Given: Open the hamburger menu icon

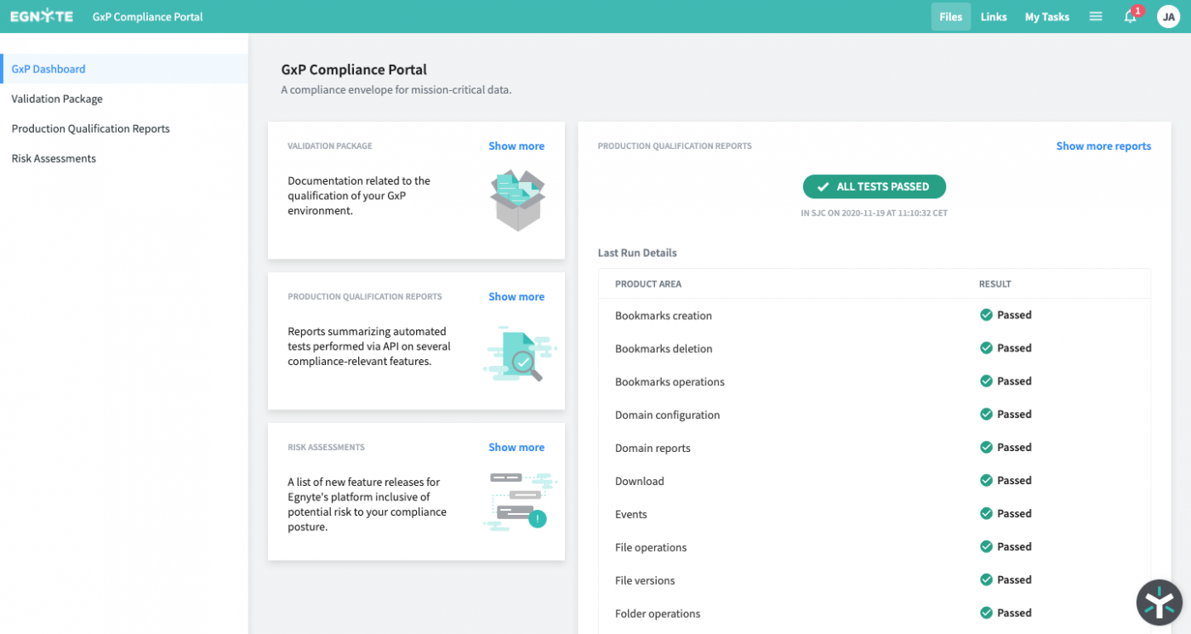Looking at the screenshot, I should 1096,16.
